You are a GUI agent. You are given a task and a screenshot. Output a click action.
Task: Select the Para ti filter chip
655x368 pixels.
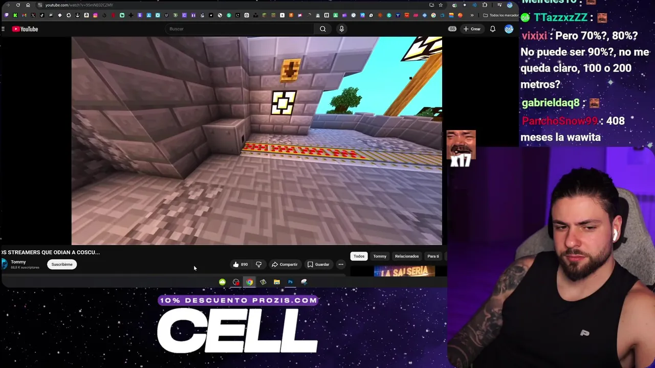point(433,256)
